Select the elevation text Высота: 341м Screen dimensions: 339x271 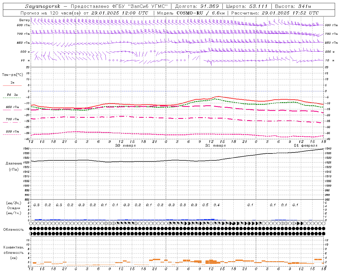293,6
